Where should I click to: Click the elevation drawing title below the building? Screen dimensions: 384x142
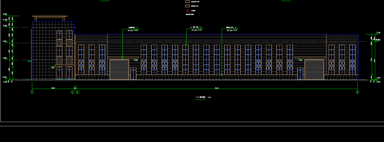(200, 98)
